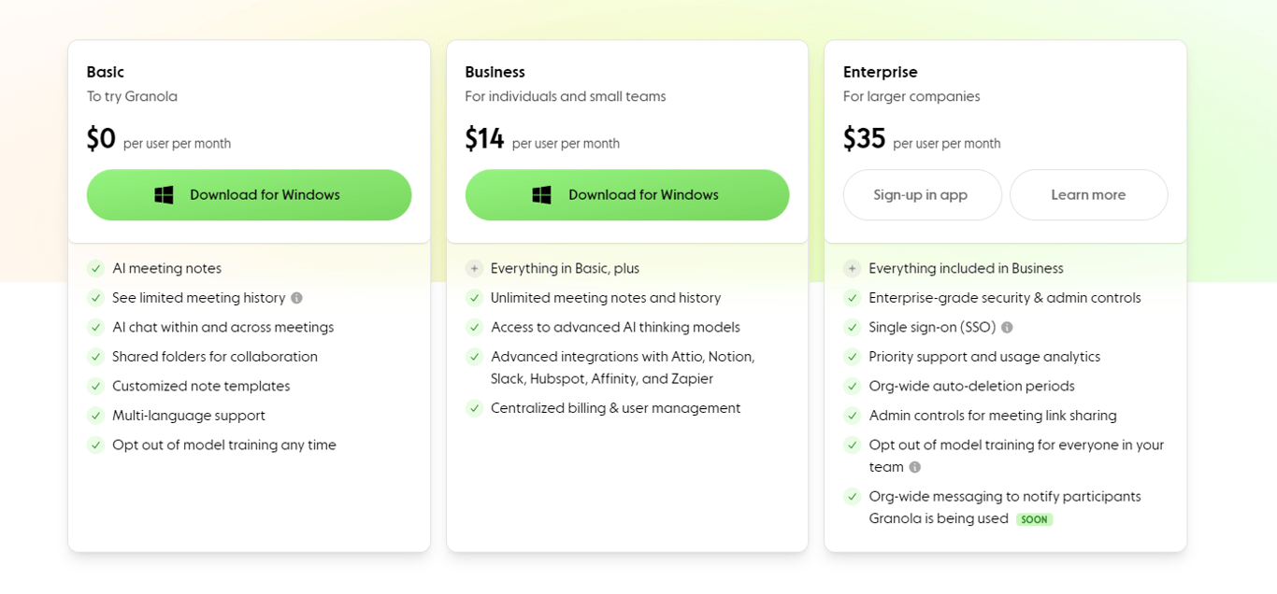Click info icon beside limited meeting history
The image size is (1277, 594).
tap(296, 298)
